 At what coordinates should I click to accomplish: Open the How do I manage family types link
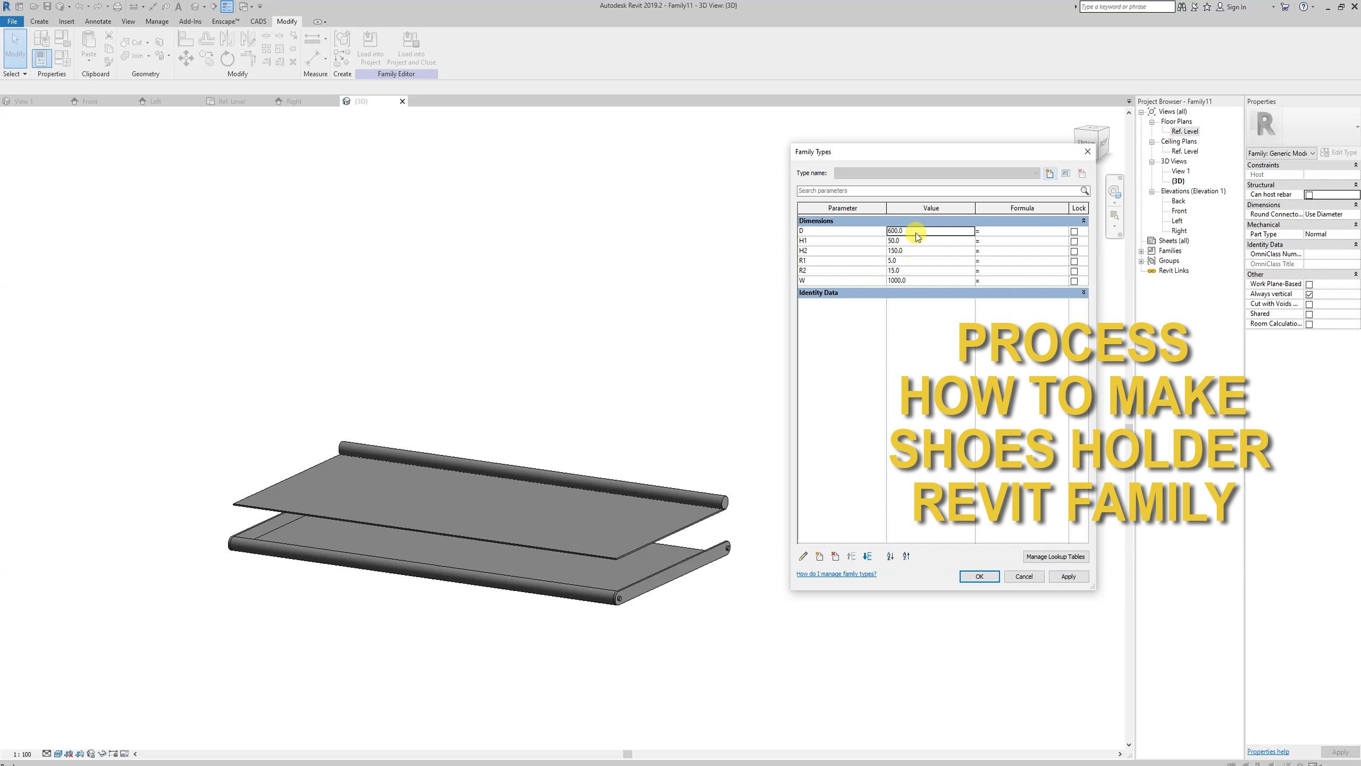(836, 574)
